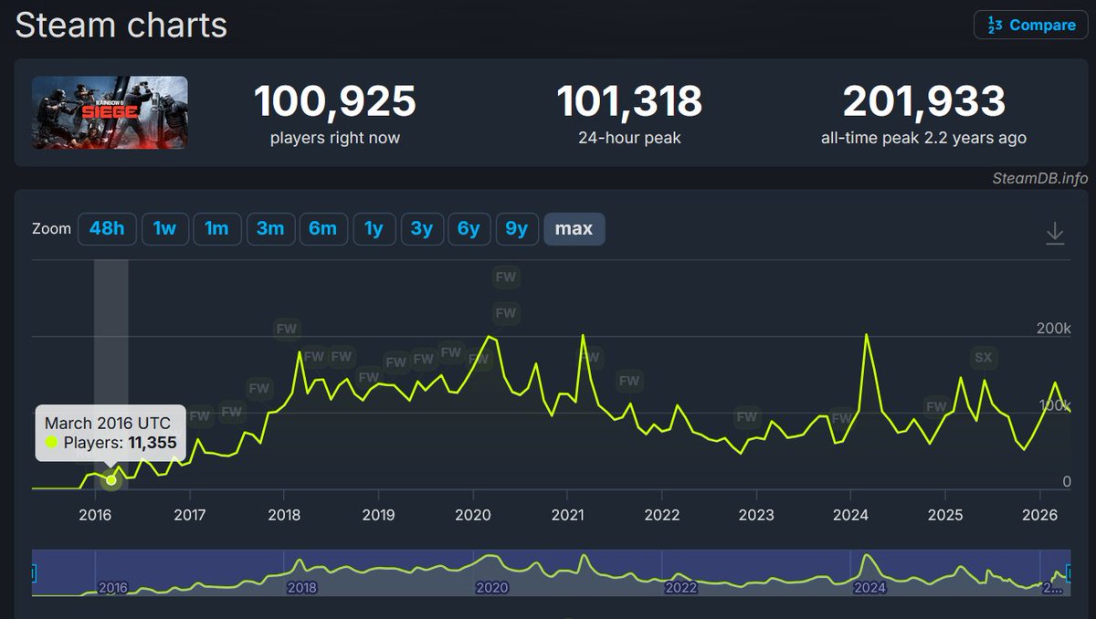1096x619 pixels.
Task: Click the 100,925 players right now figure
Action: [335, 101]
